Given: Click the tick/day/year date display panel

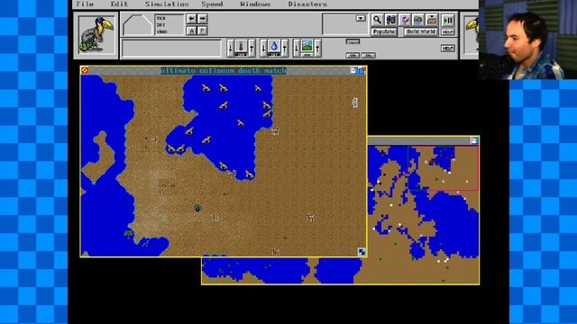Looking at the screenshot, I should coord(169,24).
